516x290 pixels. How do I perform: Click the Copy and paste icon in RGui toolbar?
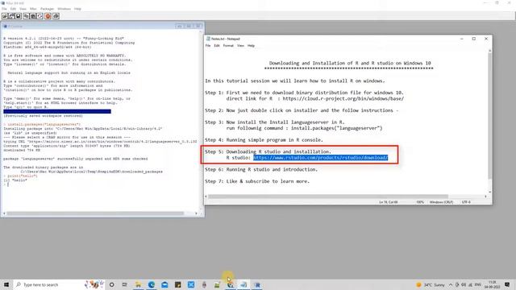40,16
